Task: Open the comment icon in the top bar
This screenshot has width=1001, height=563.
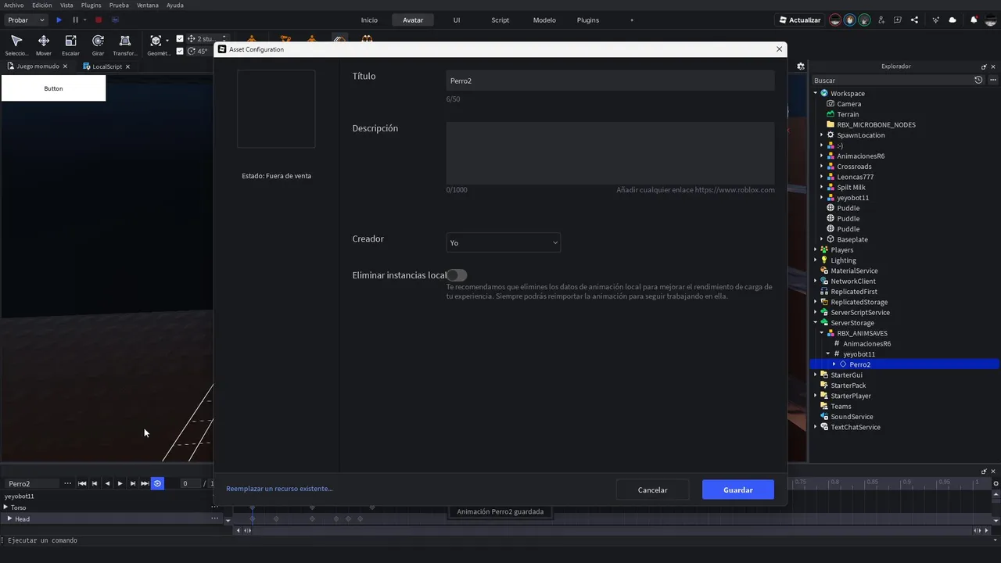Action: (x=898, y=20)
